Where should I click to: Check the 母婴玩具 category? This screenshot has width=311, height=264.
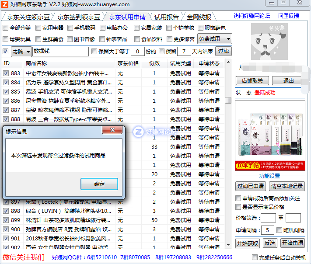6,39
